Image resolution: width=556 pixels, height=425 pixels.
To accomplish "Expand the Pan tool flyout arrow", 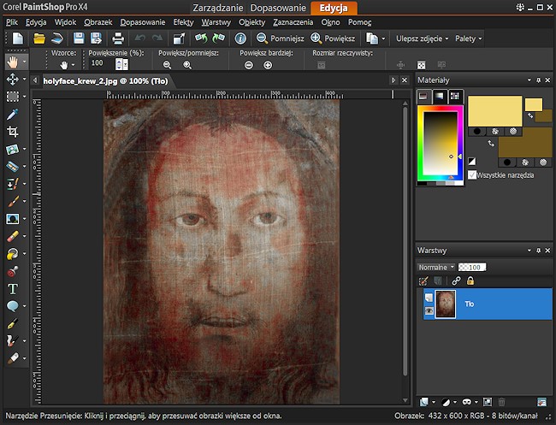I will (25, 62).
